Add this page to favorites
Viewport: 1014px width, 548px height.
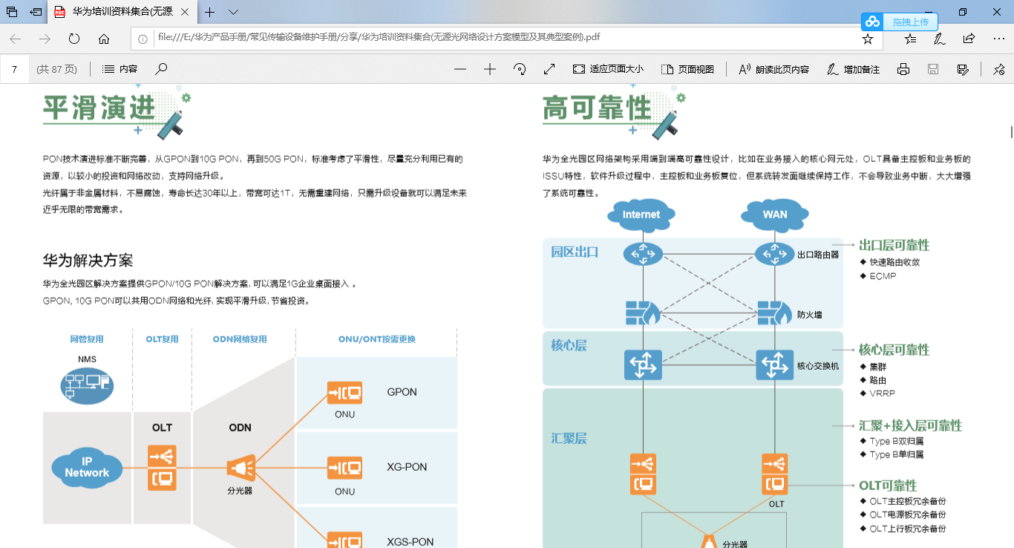point(867,39)
